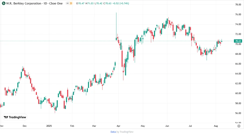Click the 2025 label on time axis
Image resolution: width=244 pixels, height=135 pixels.
coord(49,126)
